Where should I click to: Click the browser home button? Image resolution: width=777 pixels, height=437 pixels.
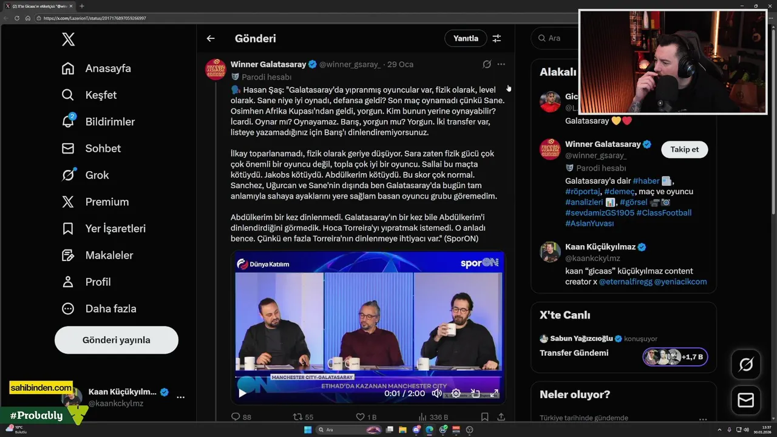pos(27,18)
